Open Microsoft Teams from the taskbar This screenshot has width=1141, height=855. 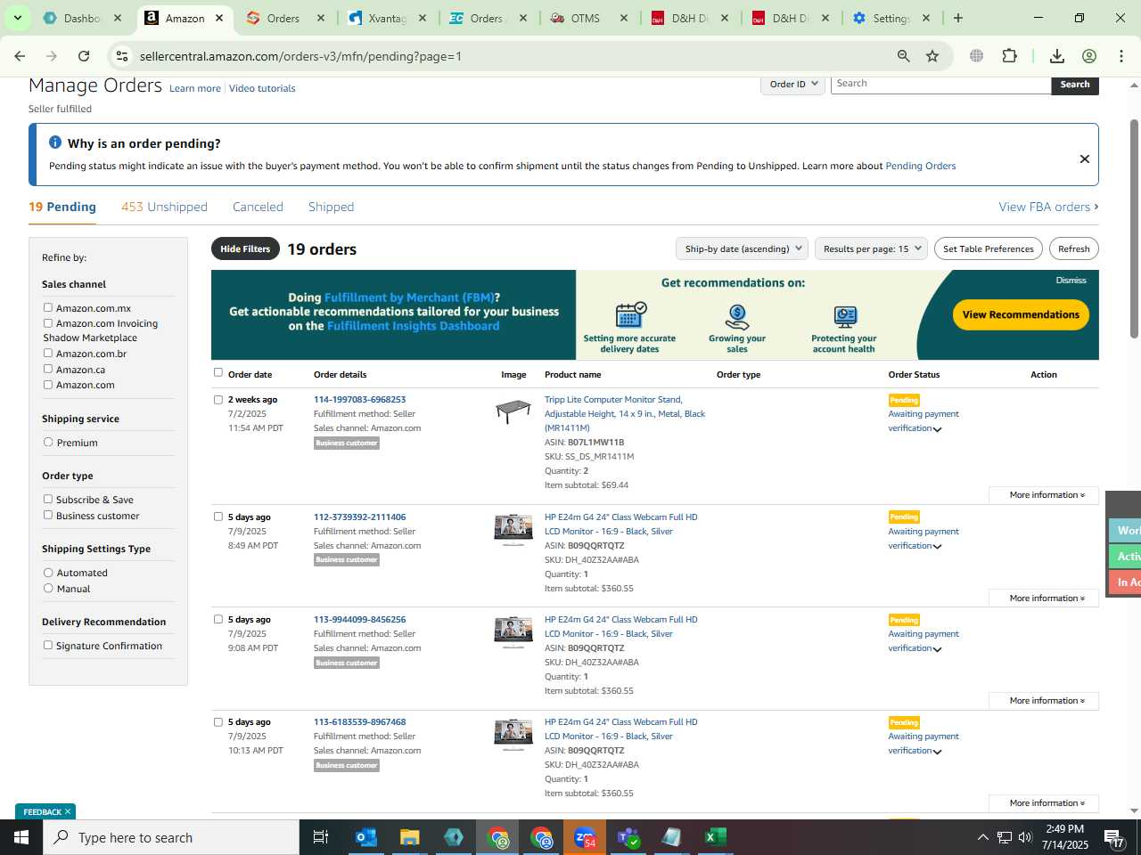coord(628,837)
